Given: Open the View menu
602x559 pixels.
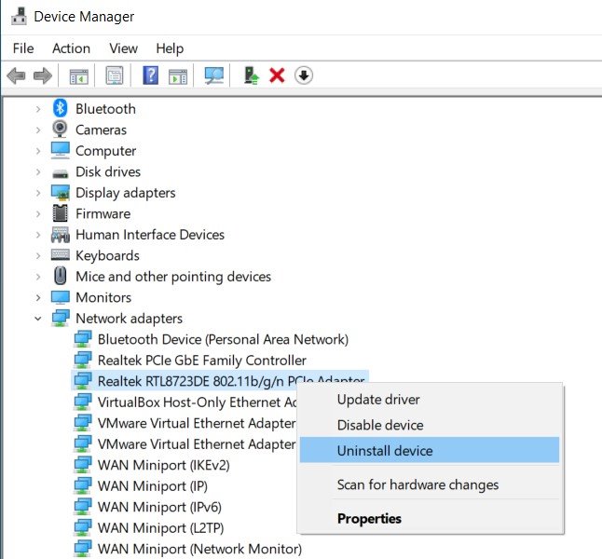Looking at the screenshot, I should [123, 48].
